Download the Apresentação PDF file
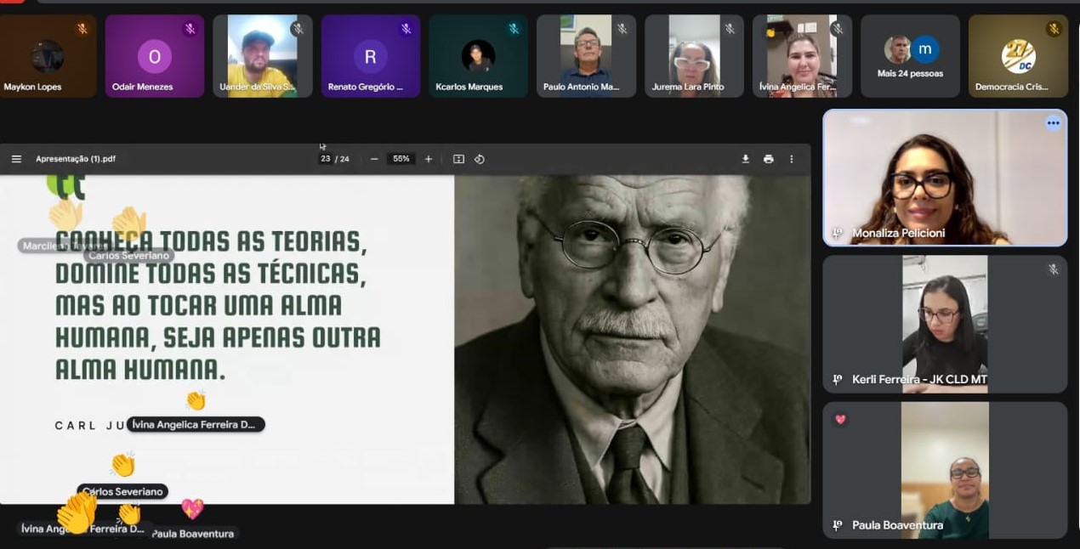 pyautogui.click(x=745, y=159)
